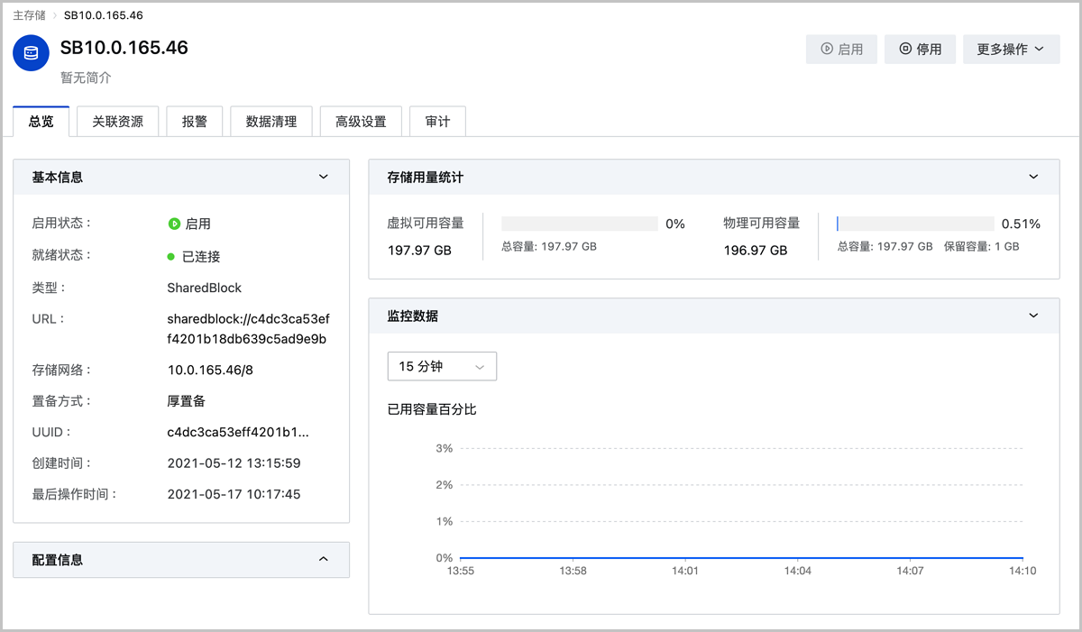Image resolution: width=1082 pixels, height=632 pixels.
Task: Collapse the 基本信息 panel
Action: pos(324,178)
